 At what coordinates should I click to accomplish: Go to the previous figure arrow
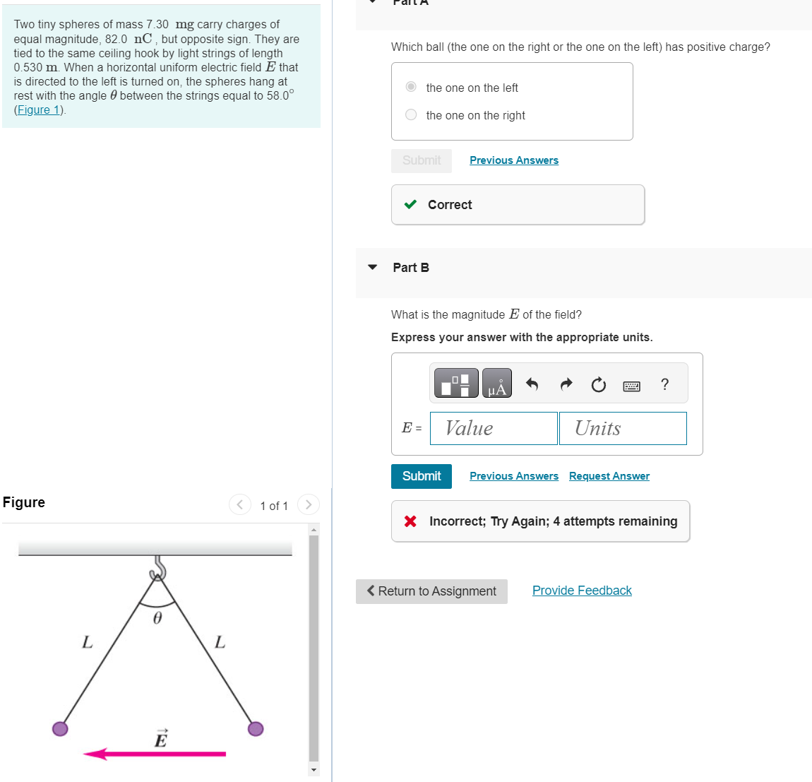(x=240, y=505)
